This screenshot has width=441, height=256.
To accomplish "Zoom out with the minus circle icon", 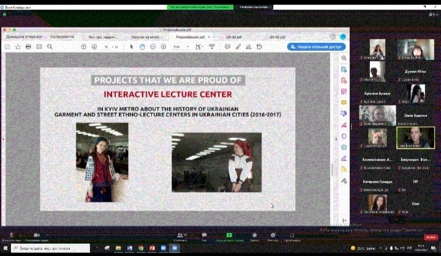I will 153,47.
